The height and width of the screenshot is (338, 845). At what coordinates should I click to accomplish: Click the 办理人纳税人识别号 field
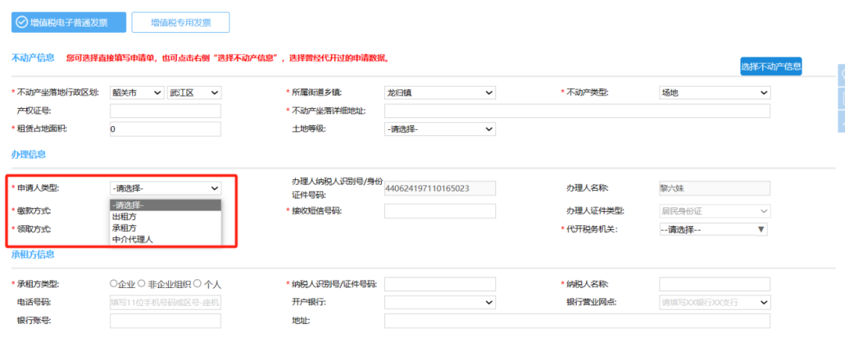pyautogui.click(x=440, y=189)
